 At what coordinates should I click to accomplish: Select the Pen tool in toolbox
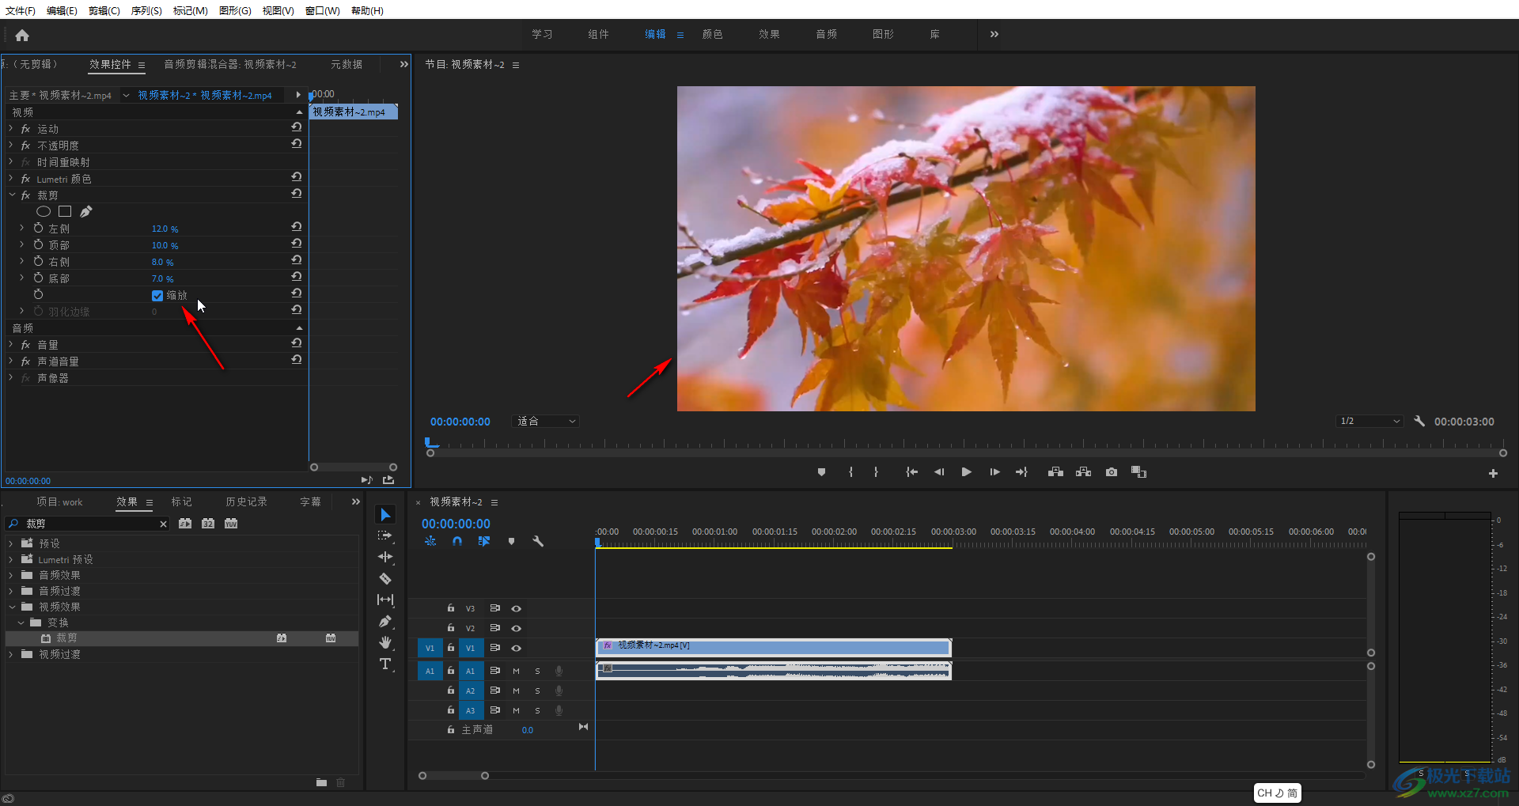click(385, 621)
